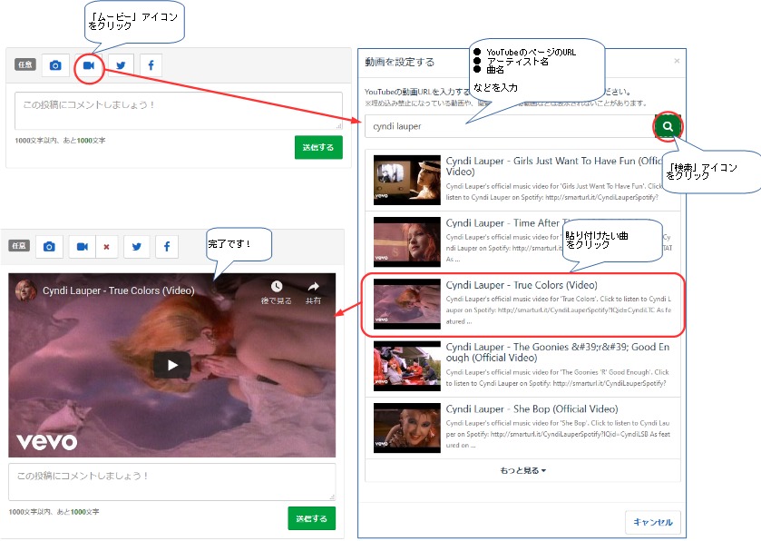761x541 pixels.
Task: Click the lower comment text area
Action: pyautogui.click(x=171, y=482)
